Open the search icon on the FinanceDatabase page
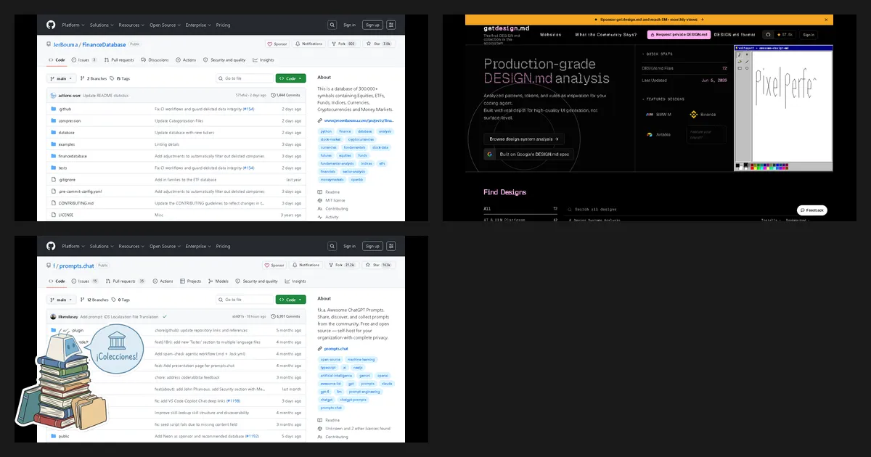This screenshot has height=457, width=871. (x=332, y=25)
